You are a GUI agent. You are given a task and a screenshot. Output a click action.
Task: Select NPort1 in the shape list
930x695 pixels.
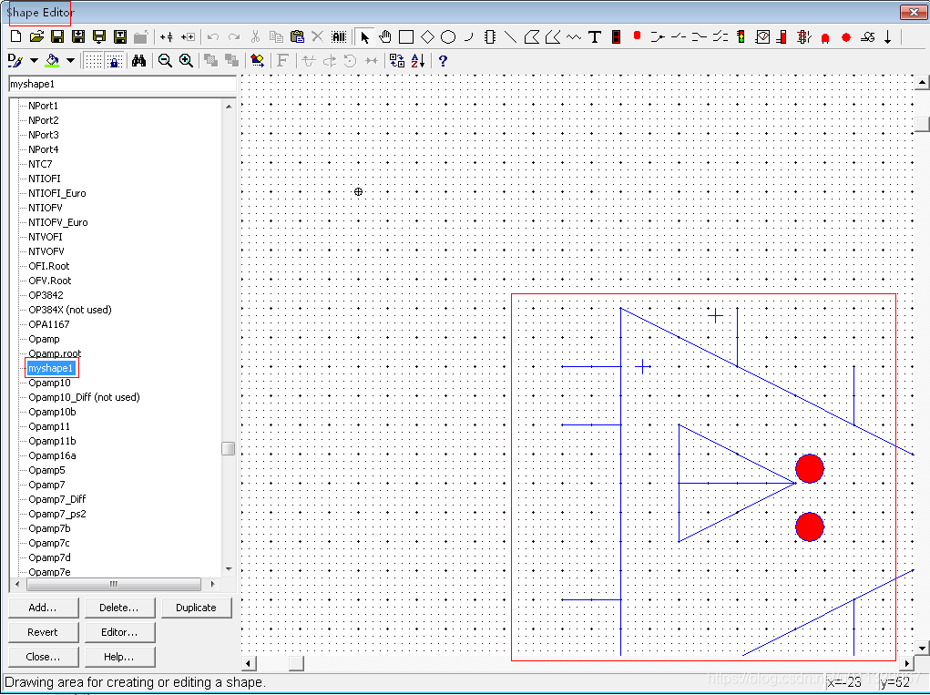point(44,107)
